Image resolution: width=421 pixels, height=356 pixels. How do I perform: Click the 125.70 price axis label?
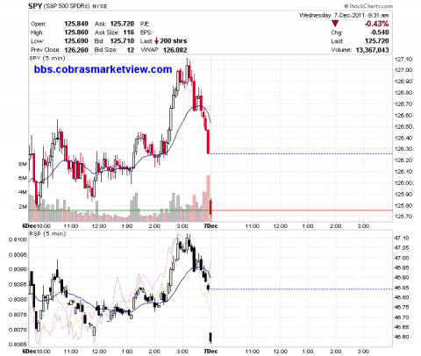pos(403,217)
